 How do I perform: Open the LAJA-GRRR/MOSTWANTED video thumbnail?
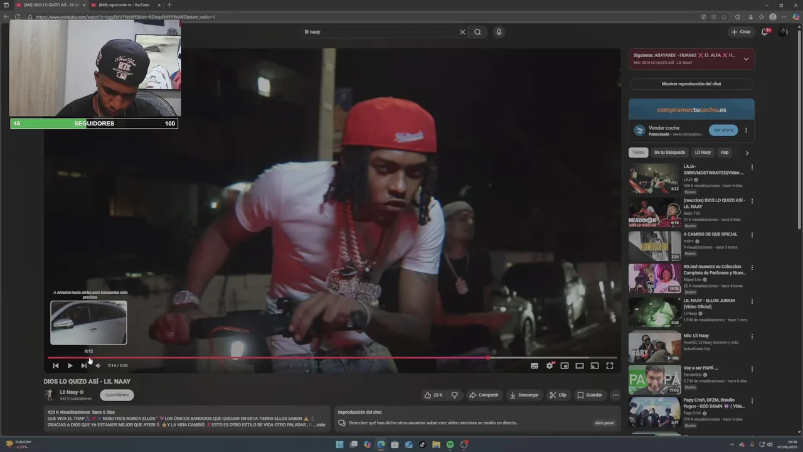(x=655, y=178)
